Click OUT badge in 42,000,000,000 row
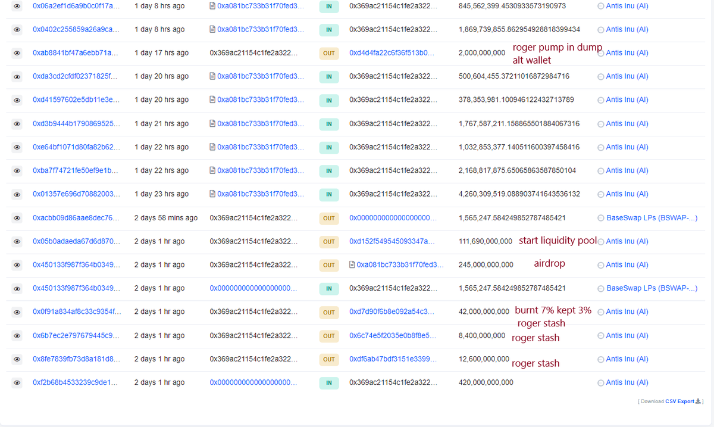Viewport: 714px width, 427px height. [329, 312]
